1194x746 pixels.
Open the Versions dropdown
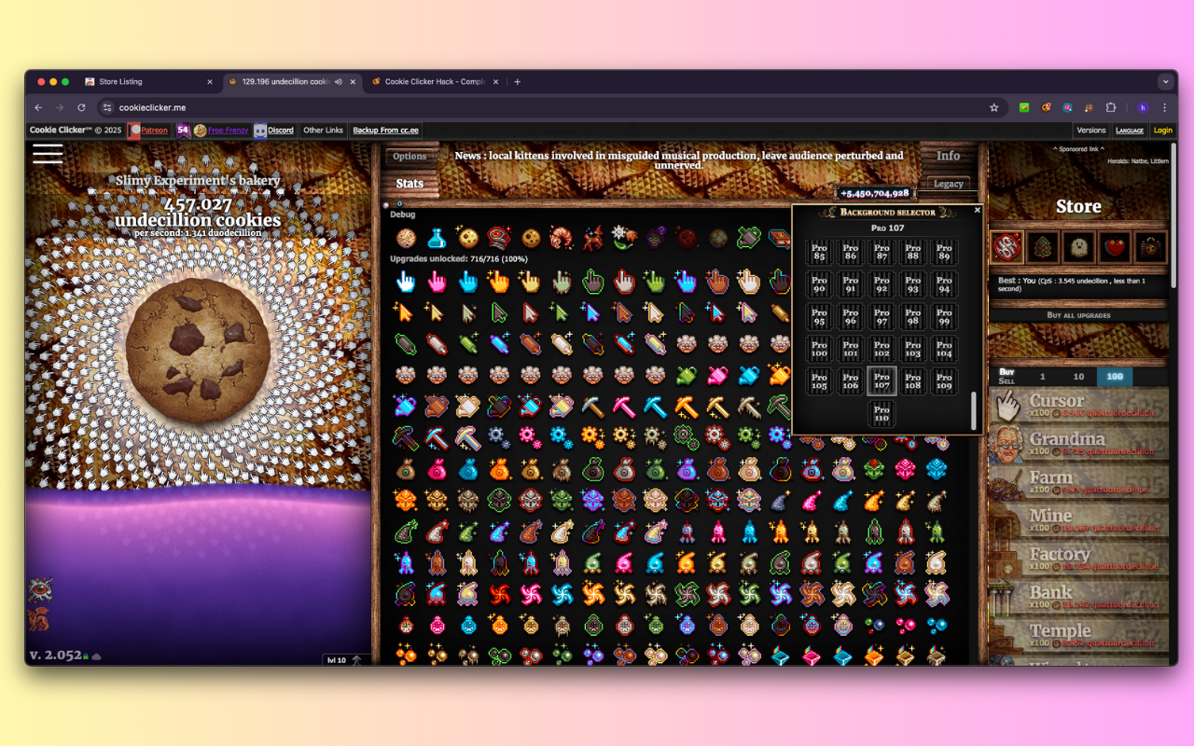1090,130
